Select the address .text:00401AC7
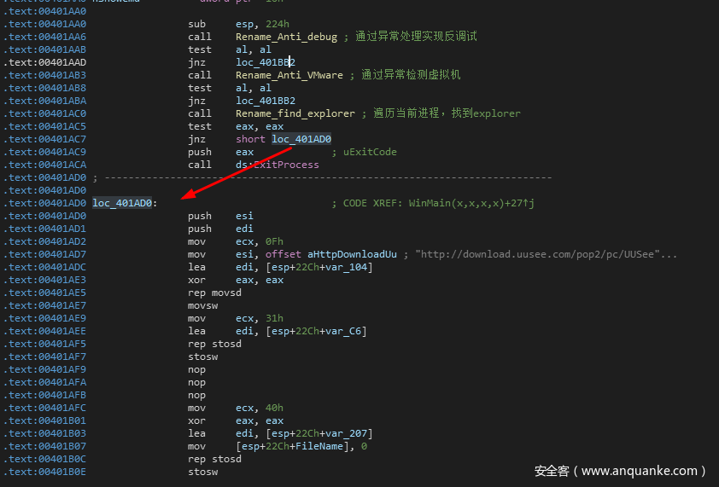This screenshot has height=487, width=719. click(x=44, y=139)
